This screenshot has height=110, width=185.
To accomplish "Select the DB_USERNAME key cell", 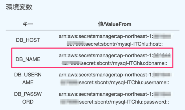I will click(x=28, y=78).
